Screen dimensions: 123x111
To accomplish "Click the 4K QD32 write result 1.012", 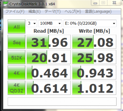I will [94, 88].
